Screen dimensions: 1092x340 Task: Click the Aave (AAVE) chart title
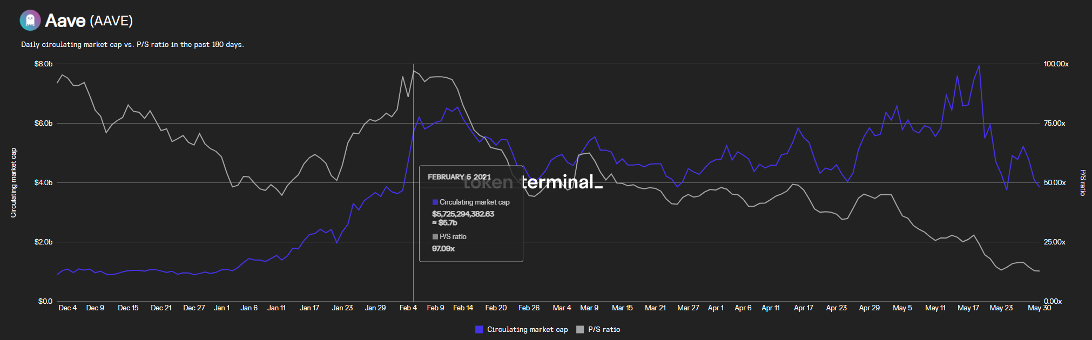tap(89, 21)
